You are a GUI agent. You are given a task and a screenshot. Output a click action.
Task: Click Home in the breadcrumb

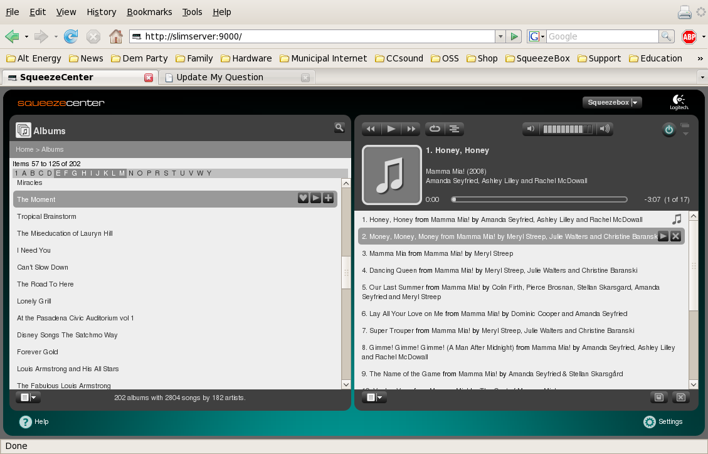coord(24,149)
